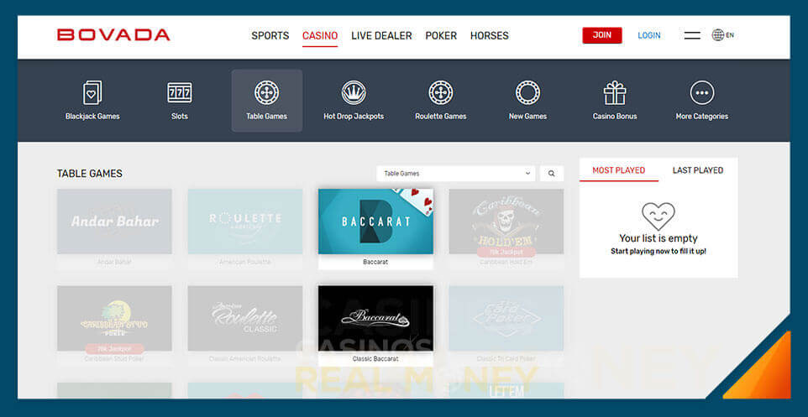Open the New Games ring icon

coord(527,93)
